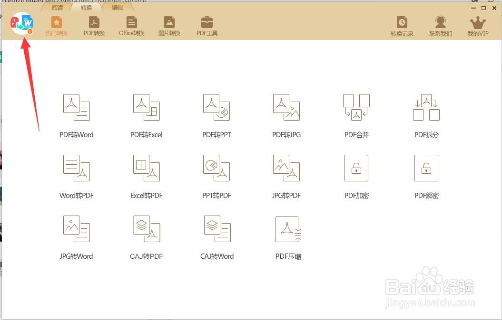Close the converter window
Image resolution: width=502 pixels, height=320 pixels.
[494, 8]
